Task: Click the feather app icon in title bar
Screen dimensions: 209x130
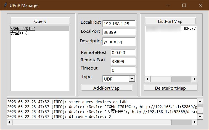Action: pos(5,5)
